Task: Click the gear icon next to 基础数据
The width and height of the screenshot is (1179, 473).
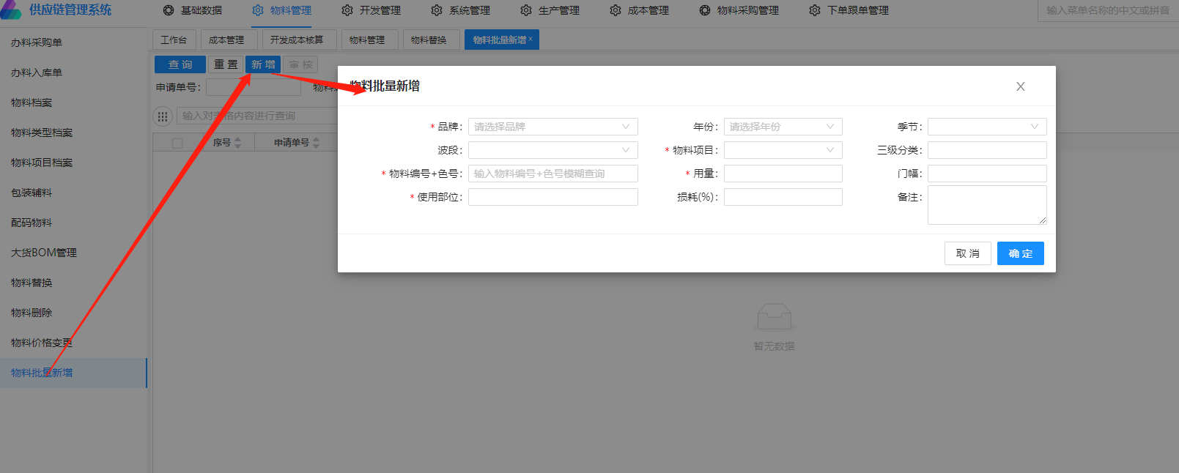Action: [x=169, y=10]
